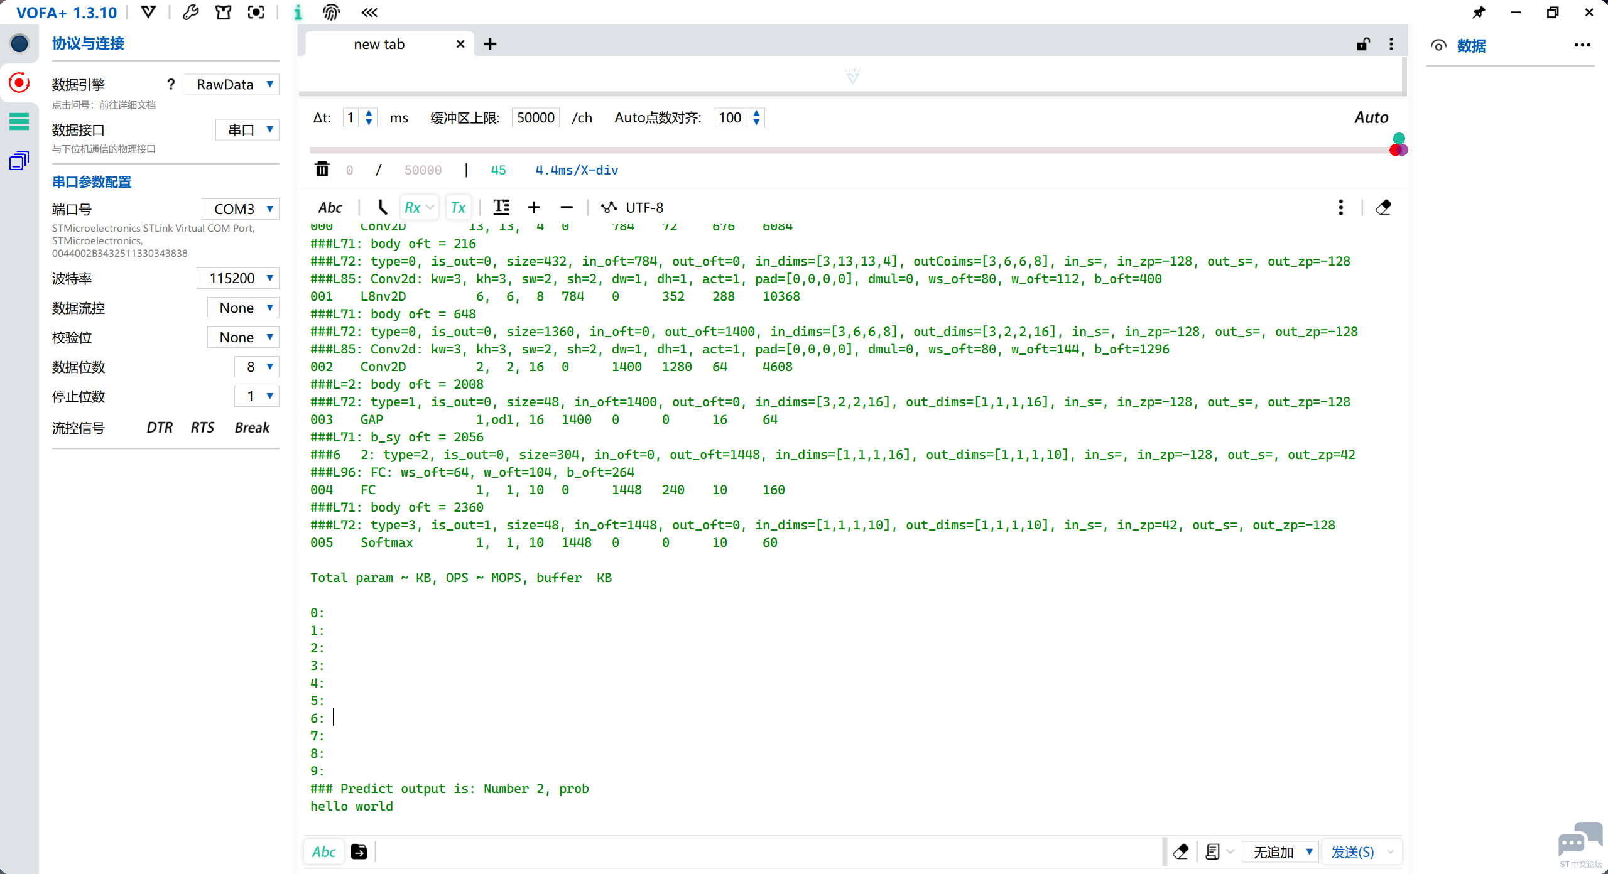Switch to the new tab tab
Screen dimensions: 1608x874
tap(379, 44)
